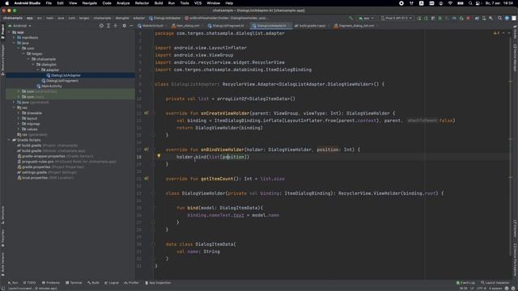Toggle tool window bars icon in status bar corner
The height and width of the screenshot is (291, 518).
2,288
